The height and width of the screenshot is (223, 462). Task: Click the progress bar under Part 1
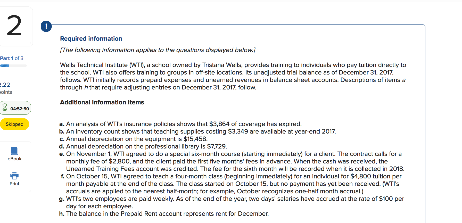pyautogui.click(x=13, y=66)
